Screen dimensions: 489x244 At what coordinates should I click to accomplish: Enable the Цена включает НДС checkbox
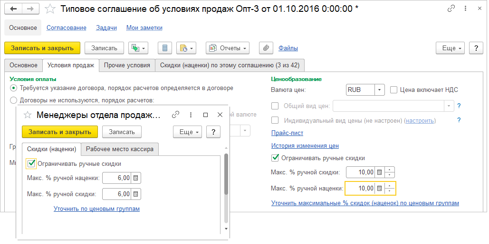pos(393,90)
